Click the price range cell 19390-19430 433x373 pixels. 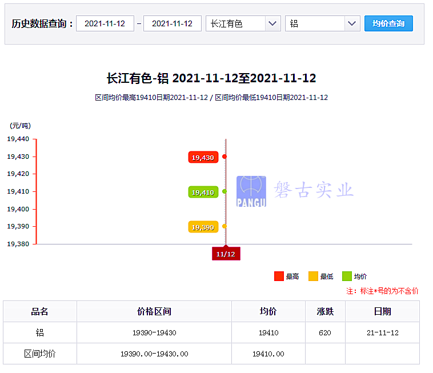tap(154, 332)
